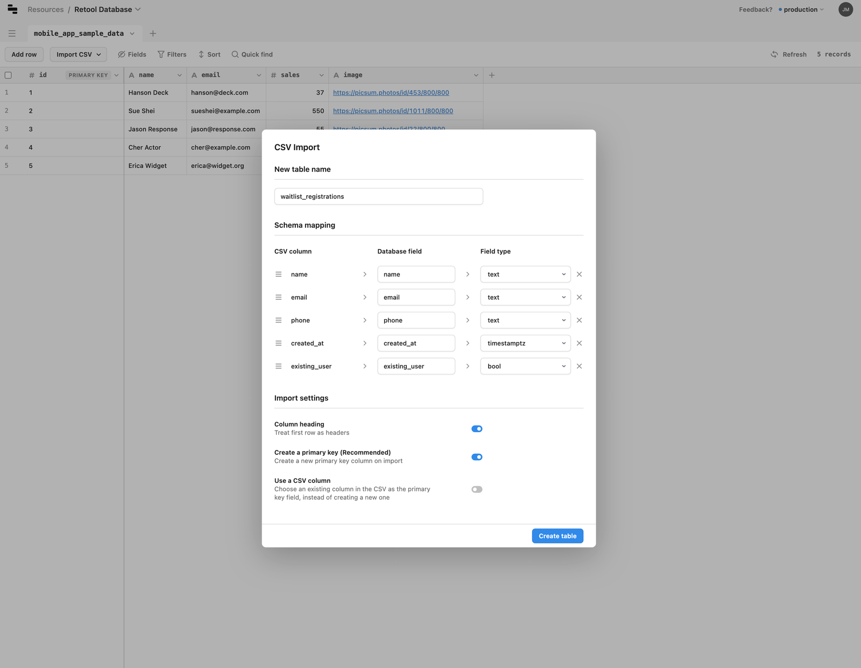Select sales value 550 cell
Screen dimensions: 861x668
pyautogui.click(x=297, y=111)
